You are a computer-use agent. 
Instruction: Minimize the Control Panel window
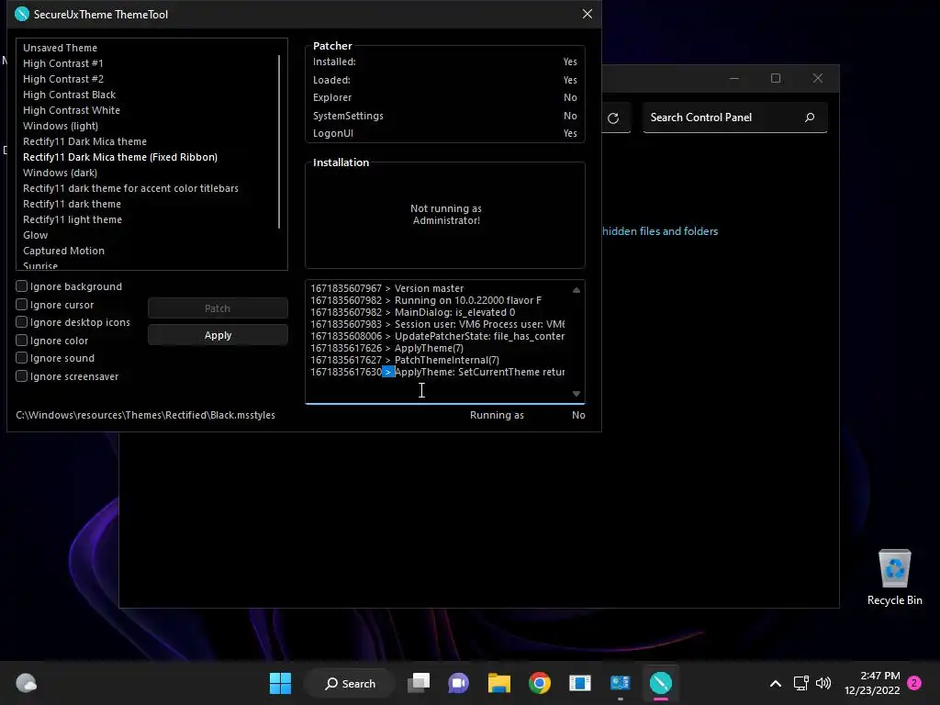[x=734, y=79]
